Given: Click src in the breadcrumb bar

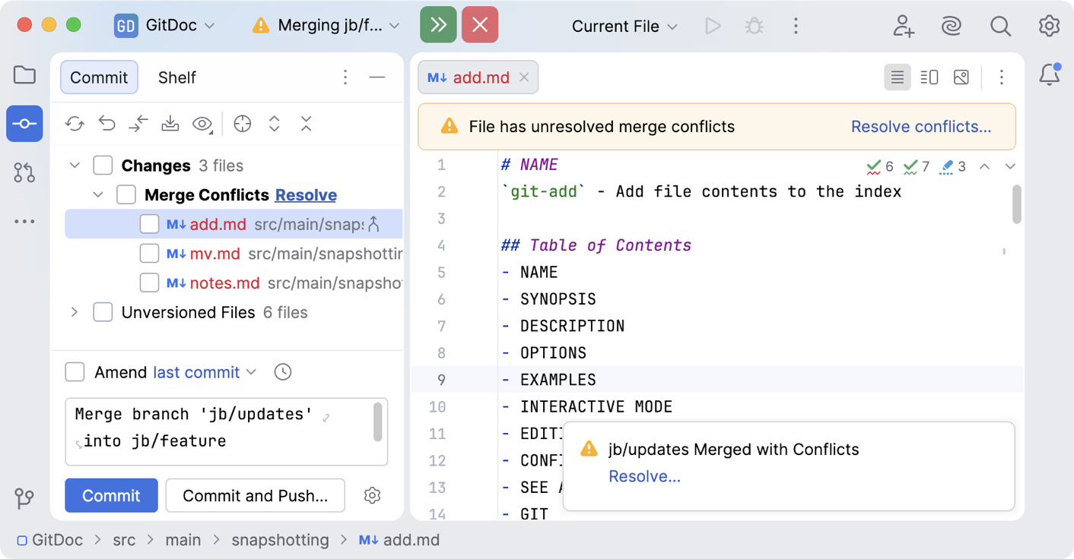Looking at the screenshot, I should tap(124, 540).
